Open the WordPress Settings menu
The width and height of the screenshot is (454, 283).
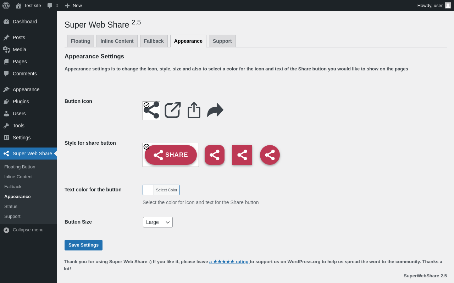pos(28,138)
